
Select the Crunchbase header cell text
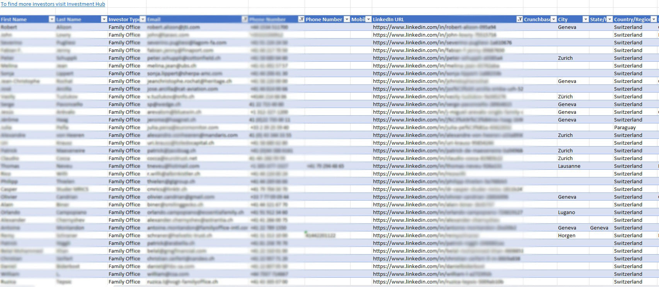click(537, 19)
